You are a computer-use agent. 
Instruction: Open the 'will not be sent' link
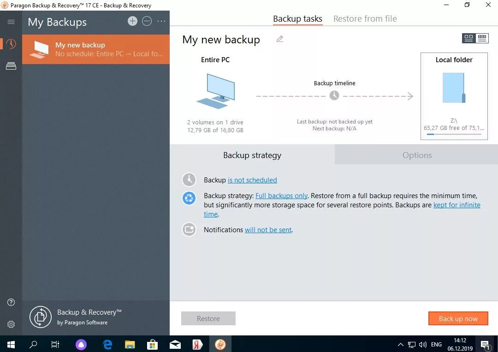point(268,229)
